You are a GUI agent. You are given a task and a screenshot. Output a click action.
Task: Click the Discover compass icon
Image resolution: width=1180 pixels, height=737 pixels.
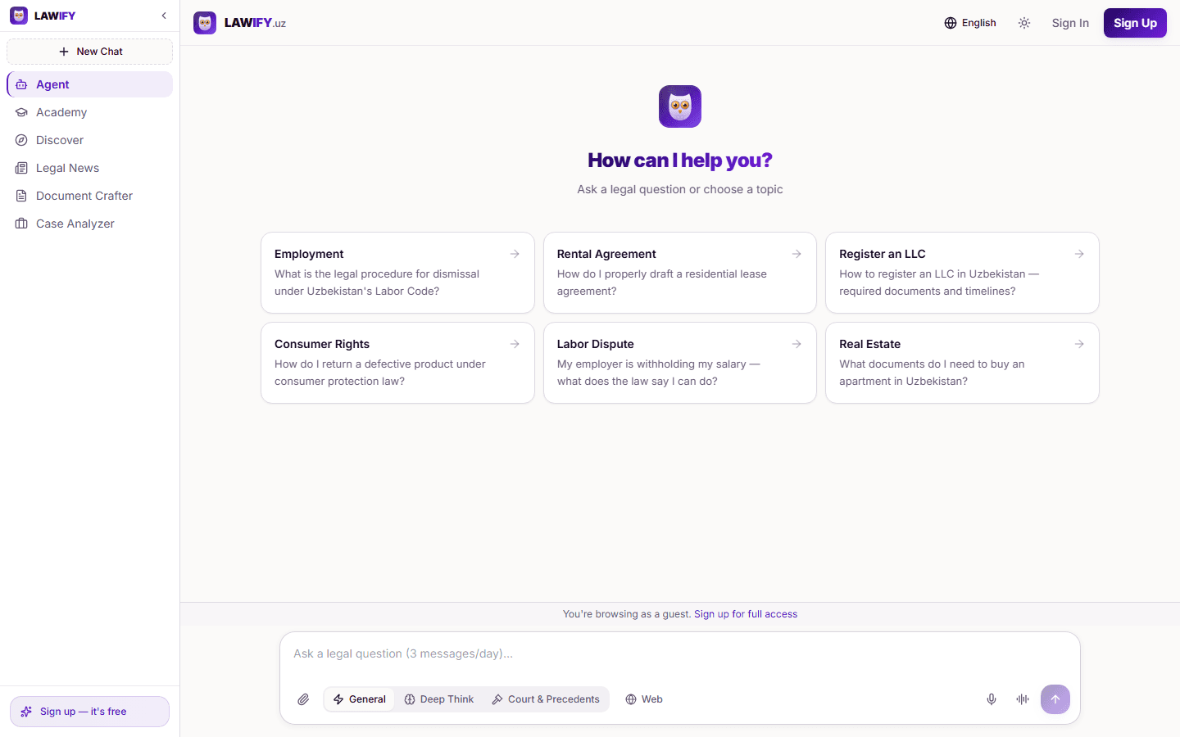21,140
